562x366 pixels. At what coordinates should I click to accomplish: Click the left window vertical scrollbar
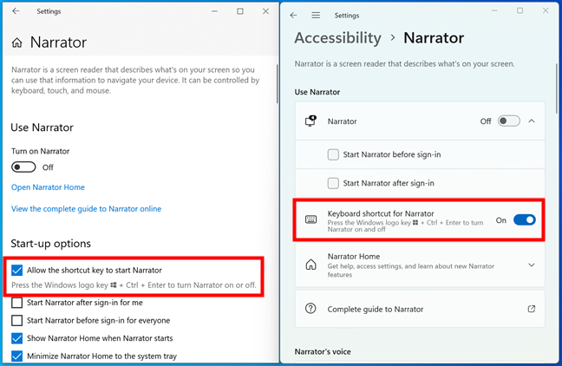pos(277,84)
